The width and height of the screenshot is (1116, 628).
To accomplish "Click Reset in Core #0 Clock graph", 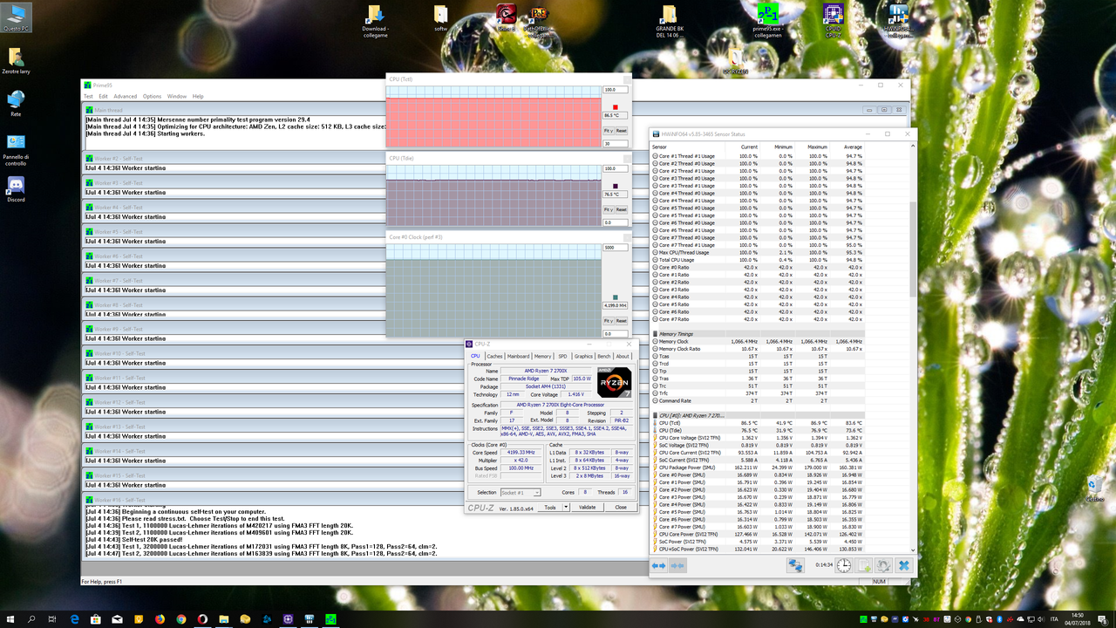I will pyautogui.click(x=621, y=321).
